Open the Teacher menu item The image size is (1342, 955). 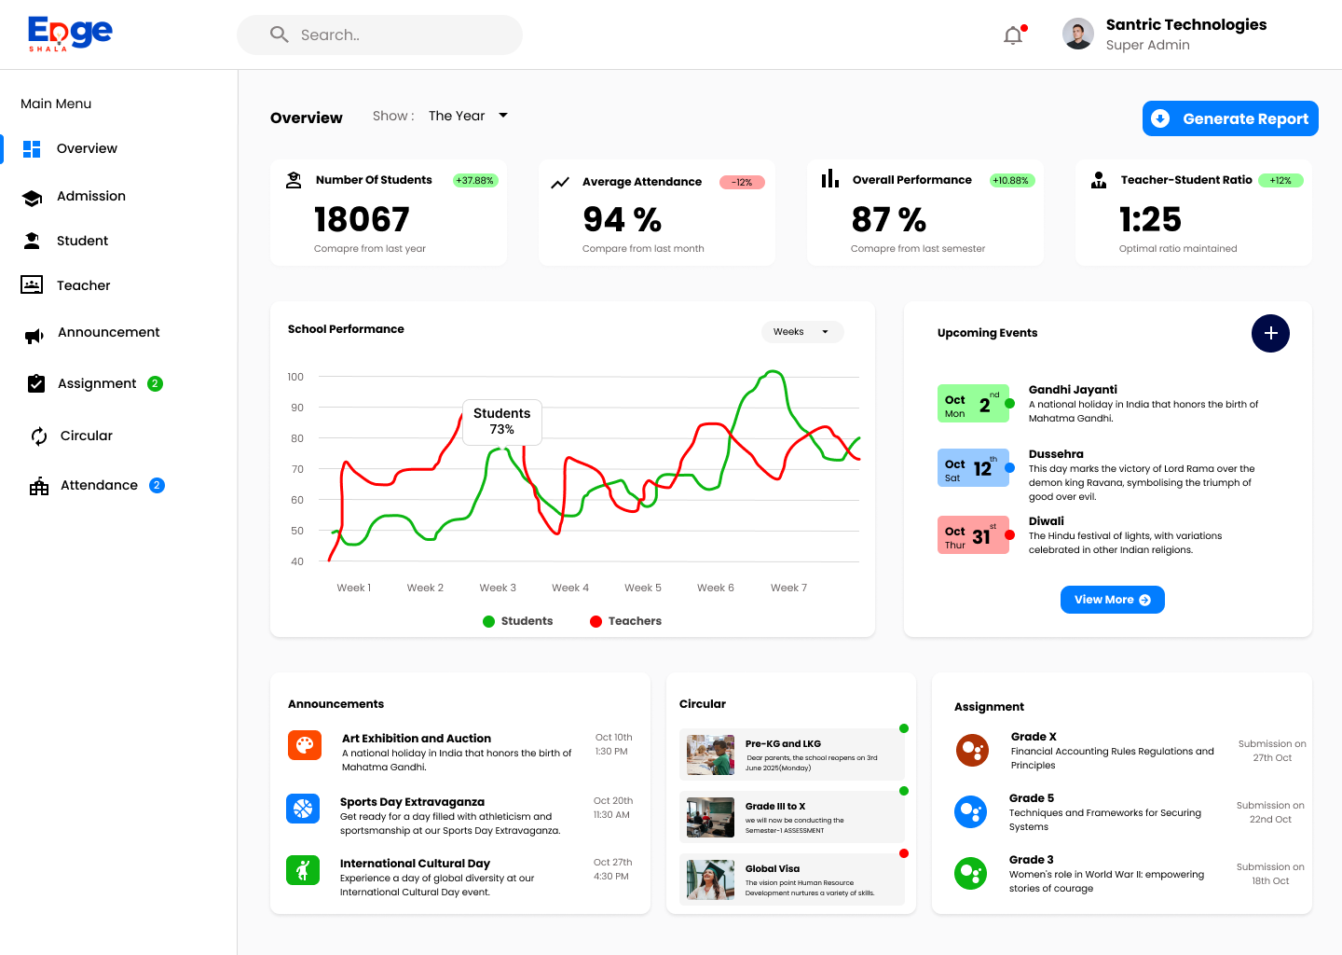point(83,285)
